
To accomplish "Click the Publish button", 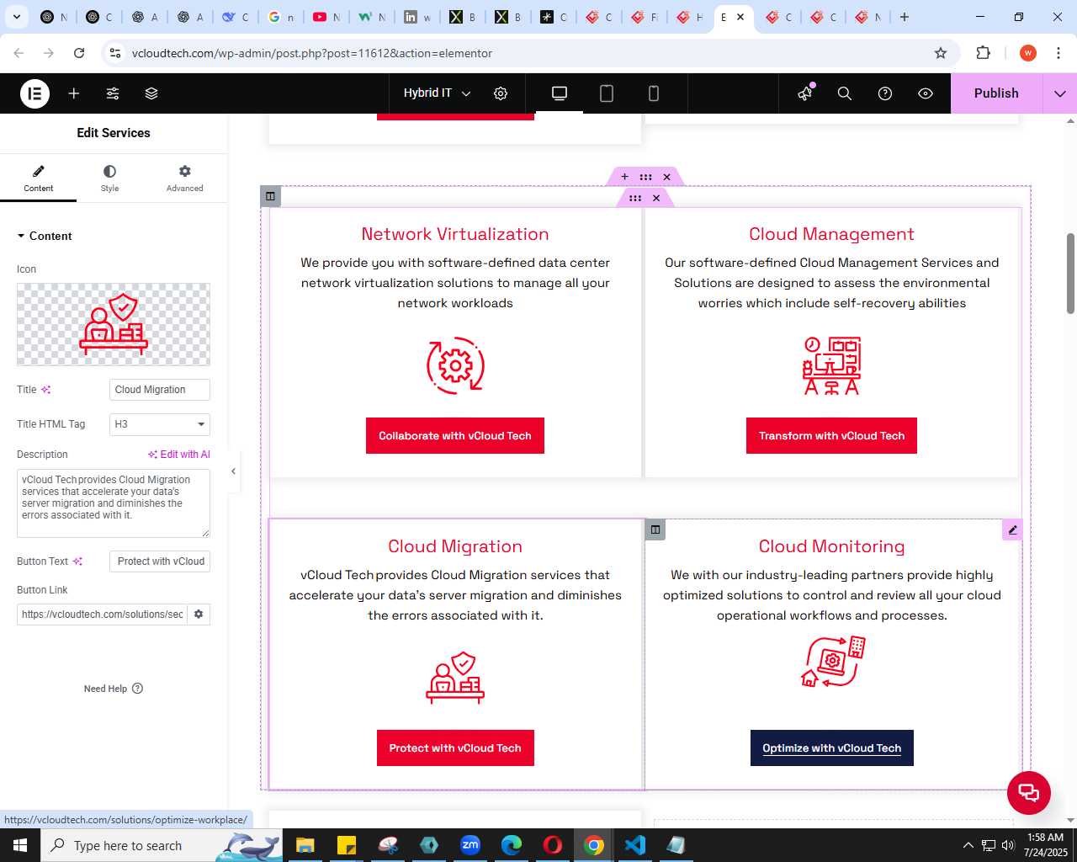I will click(996, 93).
